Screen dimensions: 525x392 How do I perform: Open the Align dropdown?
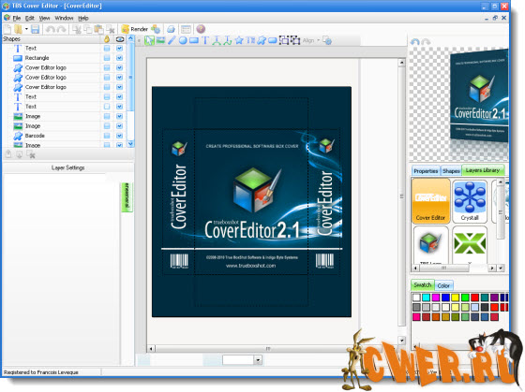[x=311, y=41]
